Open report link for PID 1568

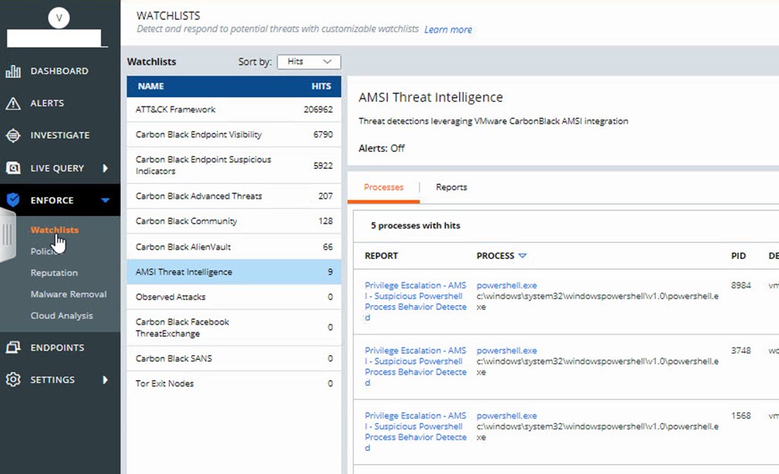click(416, 432)
